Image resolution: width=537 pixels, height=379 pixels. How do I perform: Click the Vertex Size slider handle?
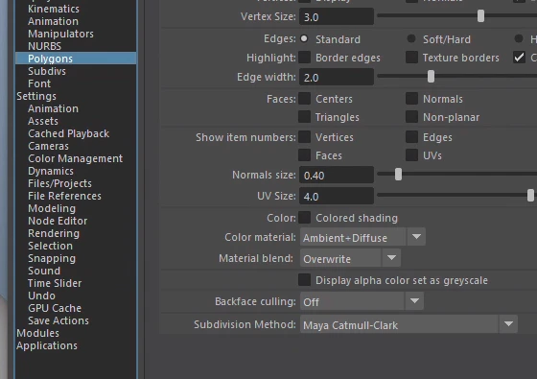tap(480, 15)
